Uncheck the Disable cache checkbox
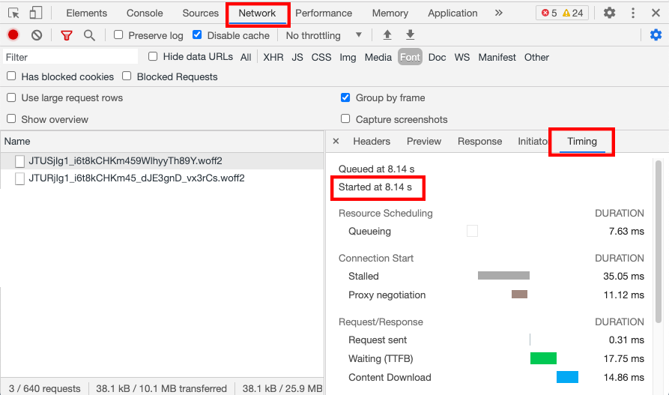Screen dimensions: 669x395 click(x=197, y=35)
